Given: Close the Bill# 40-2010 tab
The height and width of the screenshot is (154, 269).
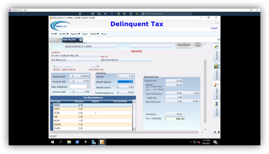Looking at the screenshot, I should [81, 40].
